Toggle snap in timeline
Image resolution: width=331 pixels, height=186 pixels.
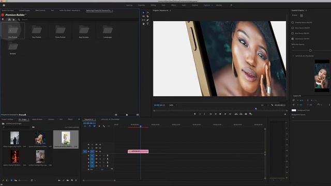tap(89, 126)
